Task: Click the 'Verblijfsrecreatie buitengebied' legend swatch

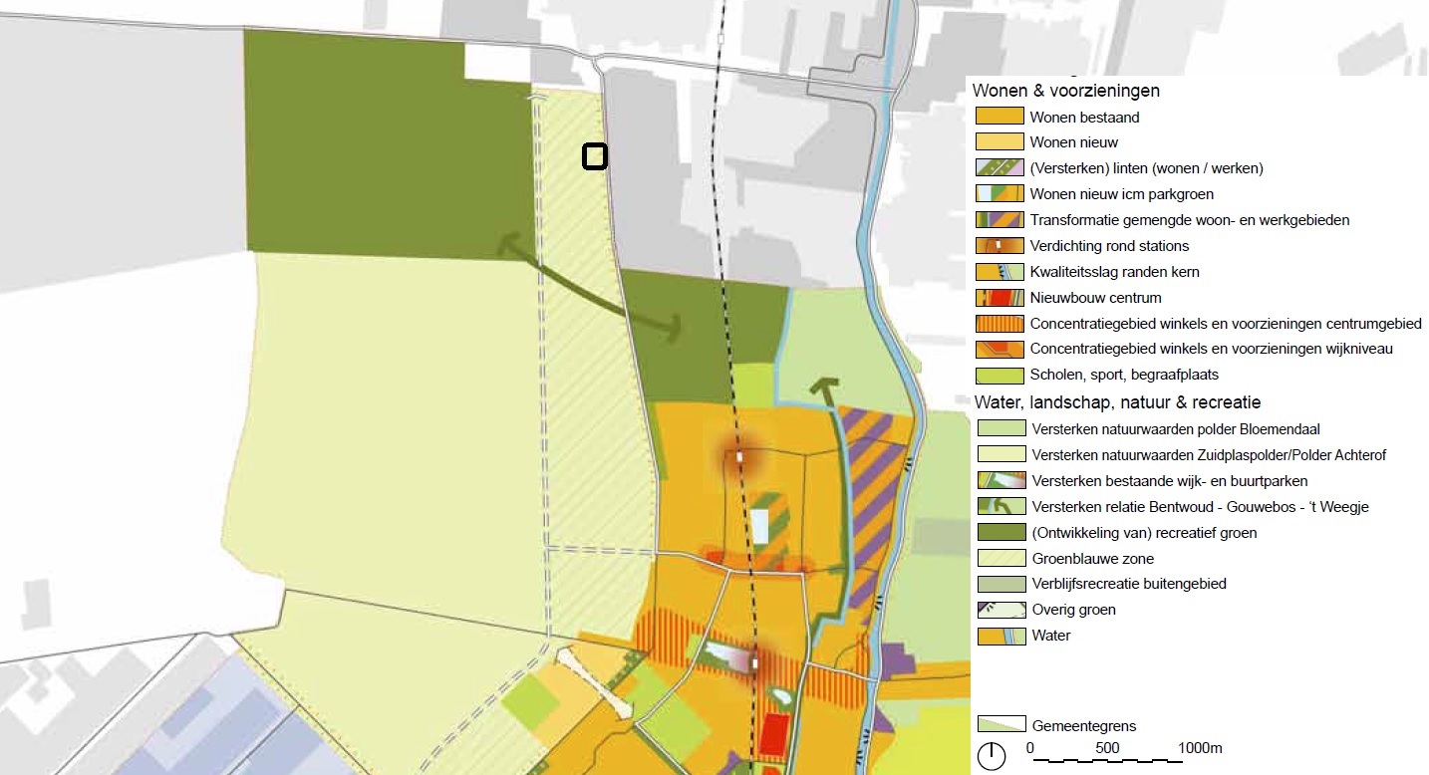Action: (1000, 585)
